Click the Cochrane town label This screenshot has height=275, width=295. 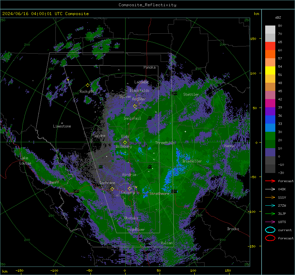[x=107, y=183]
